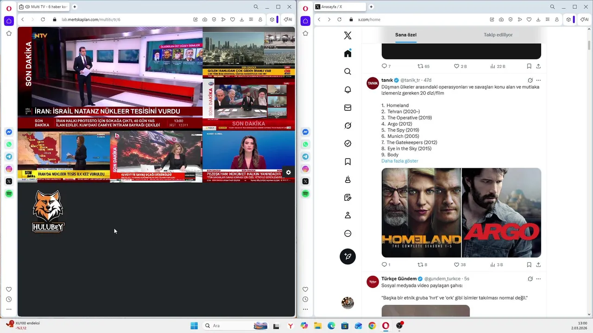
Task: Like the post with 2 B likes
Action: [460, 66]
